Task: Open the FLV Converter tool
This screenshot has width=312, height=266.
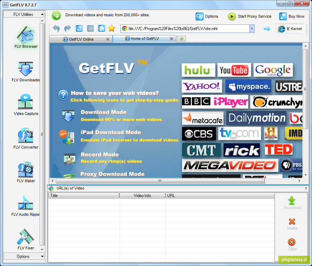Action: [x=26, y=138]
